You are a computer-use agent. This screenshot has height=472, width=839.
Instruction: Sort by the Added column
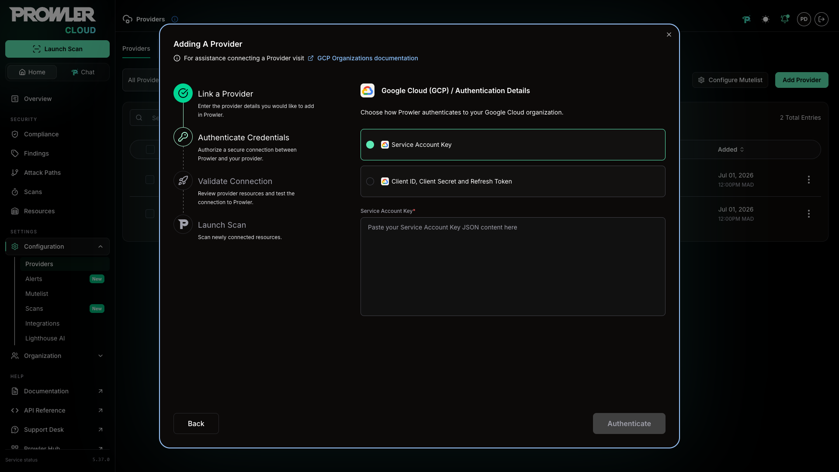[731, 149]
